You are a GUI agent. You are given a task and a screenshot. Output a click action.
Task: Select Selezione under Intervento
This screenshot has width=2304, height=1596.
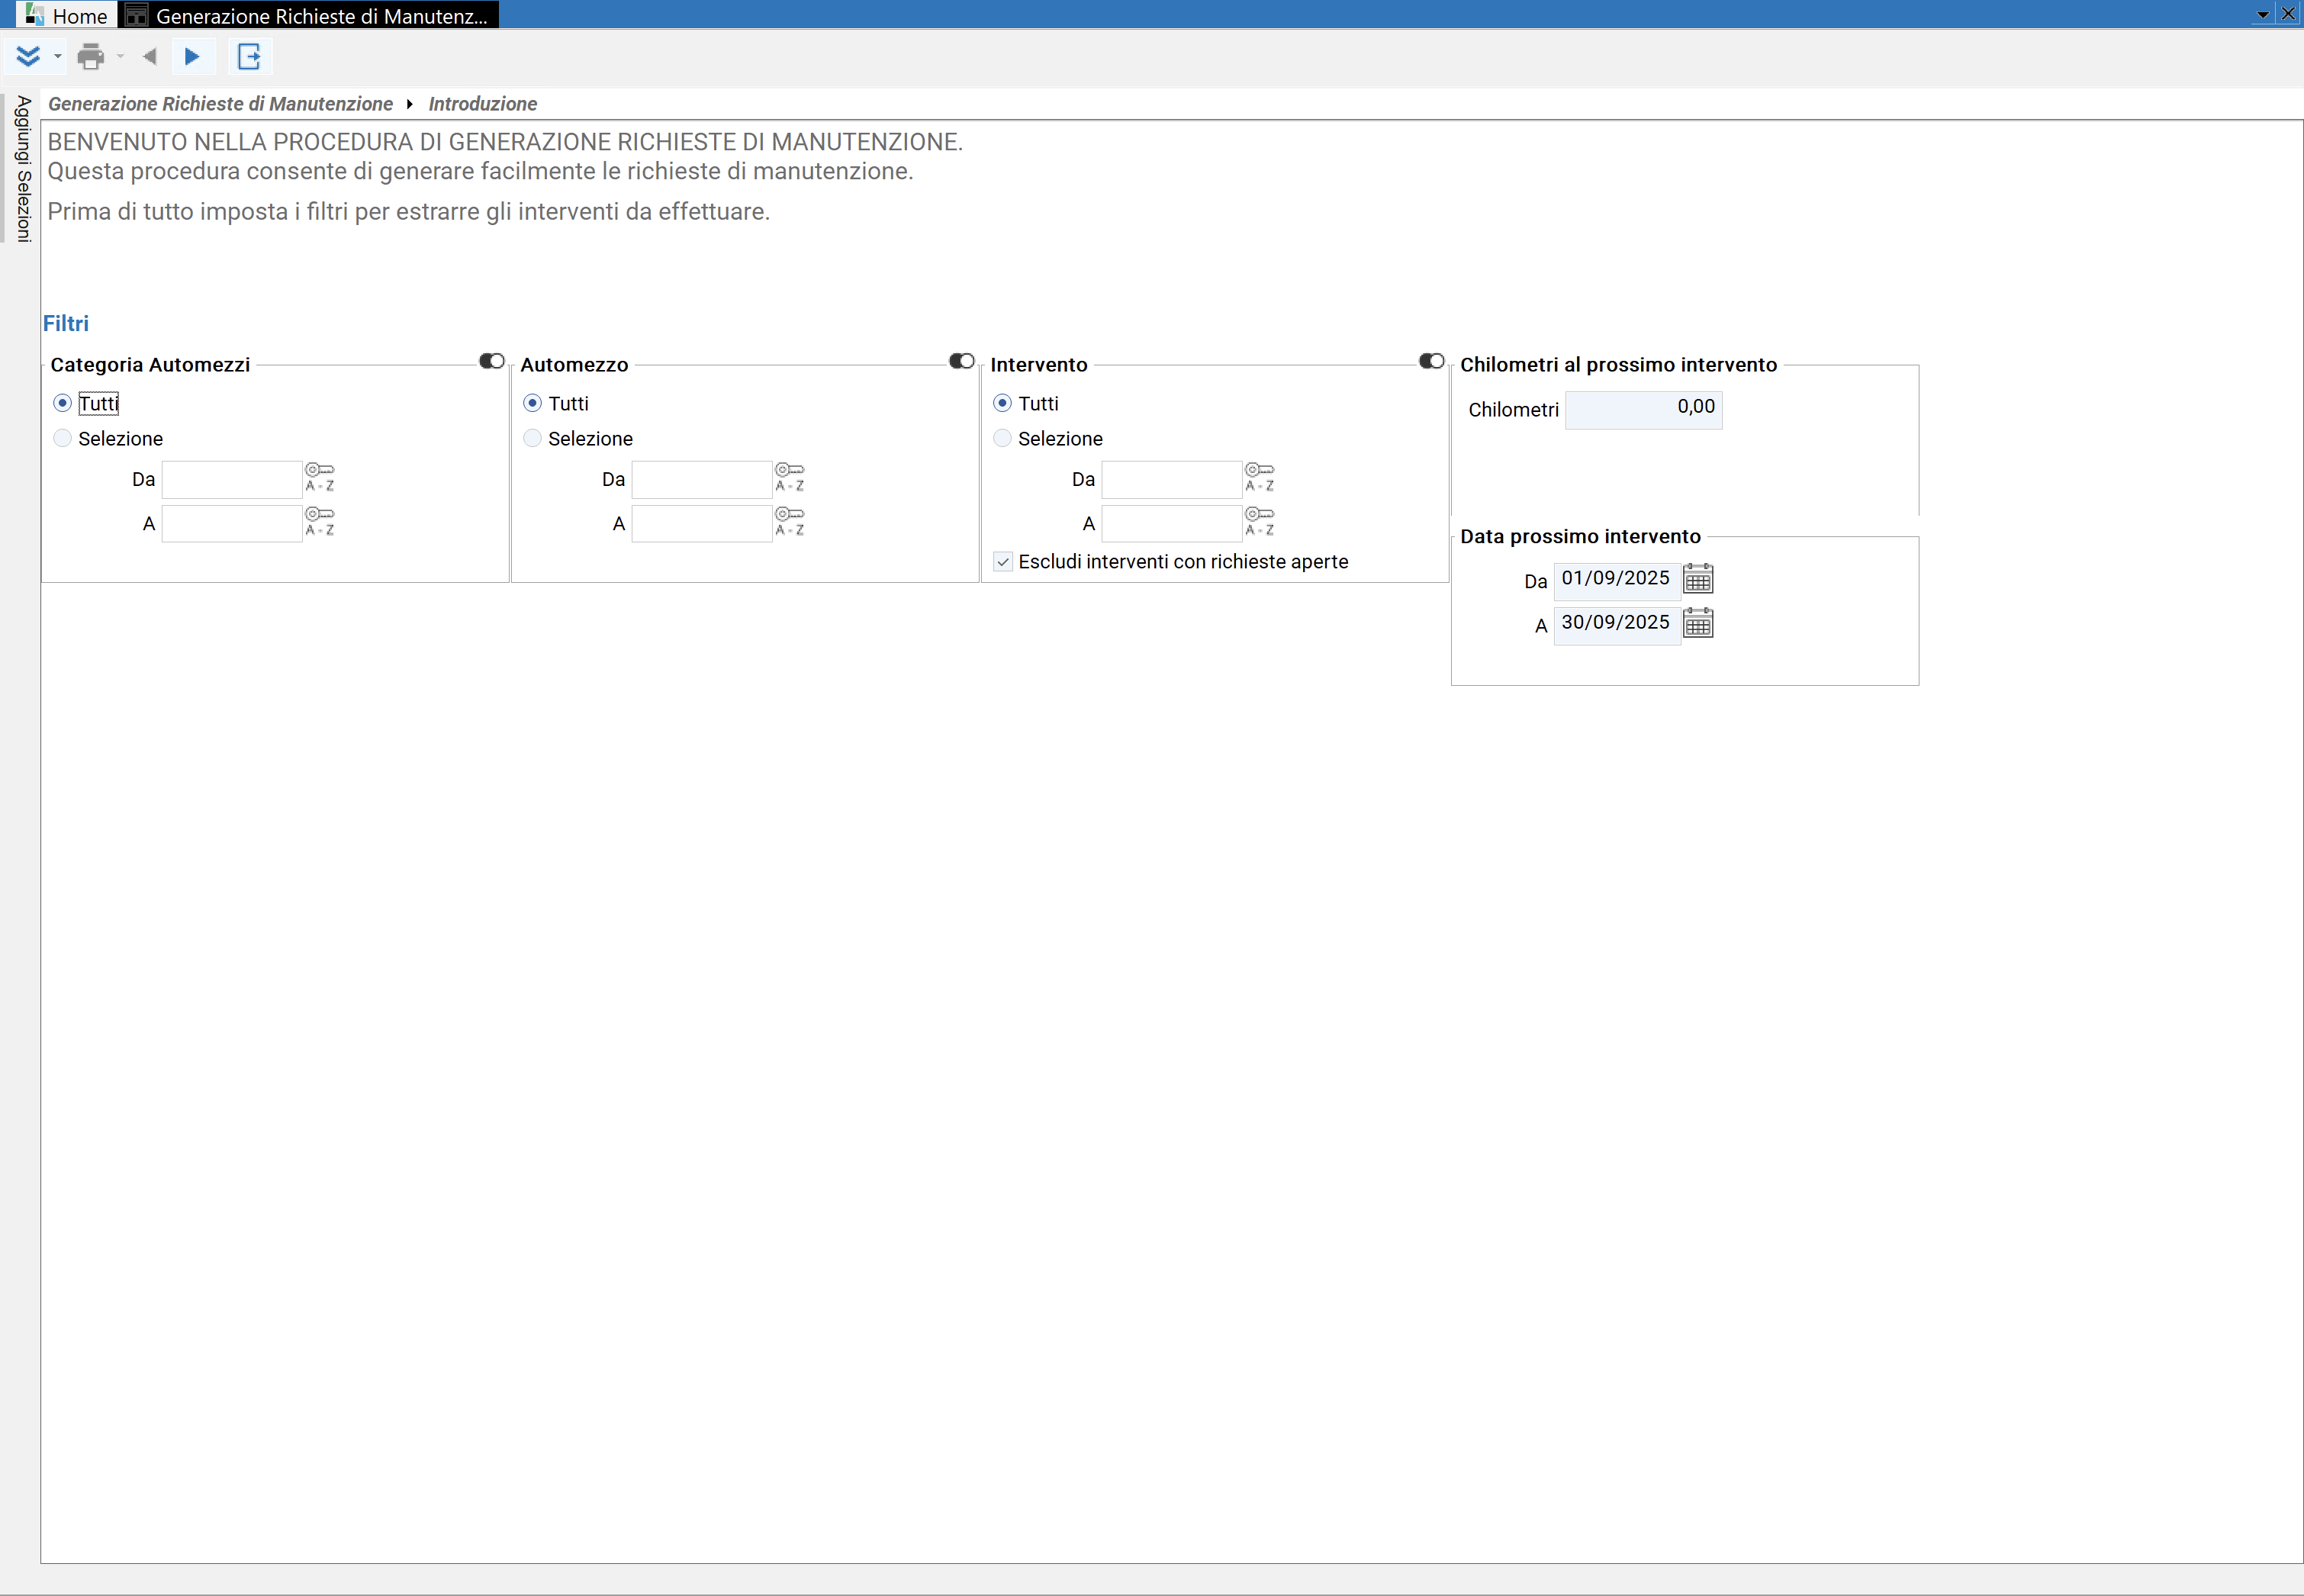tap(1048, 438)
